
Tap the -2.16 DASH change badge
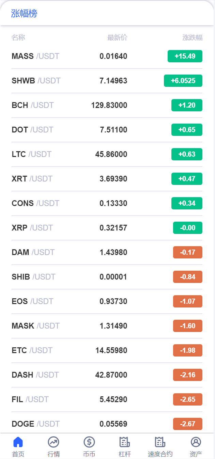pyautogui.click(x=188, y=375)
